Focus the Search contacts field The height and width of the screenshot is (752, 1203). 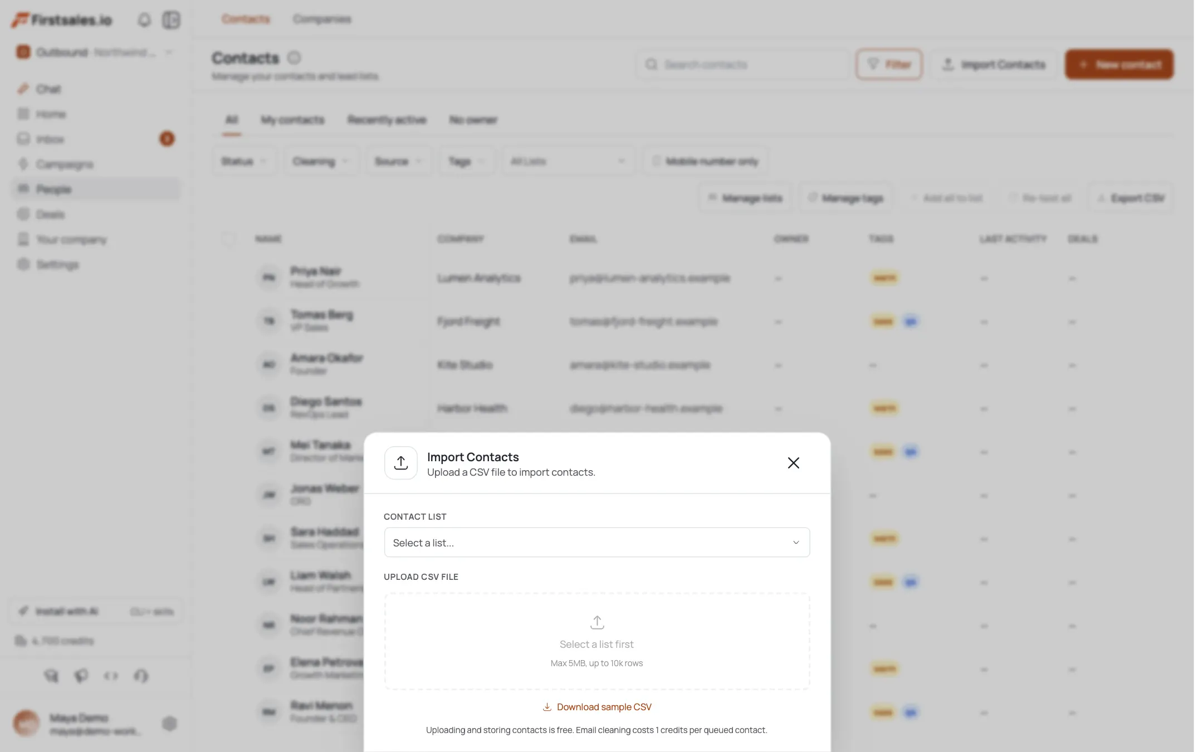click(x=742, y=65)
